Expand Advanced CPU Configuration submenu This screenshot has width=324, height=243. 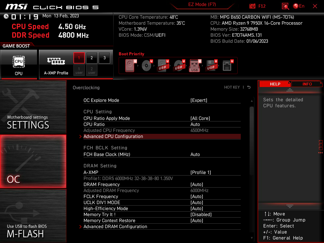pyautogui.click(x=162, y=136)
